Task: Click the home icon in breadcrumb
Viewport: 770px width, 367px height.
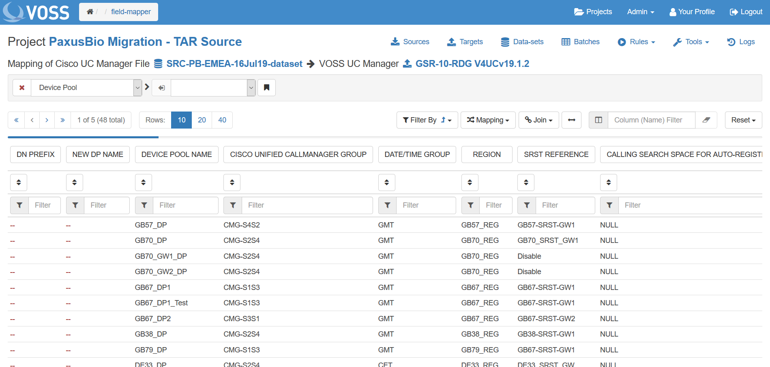Action: coord(90,12)
